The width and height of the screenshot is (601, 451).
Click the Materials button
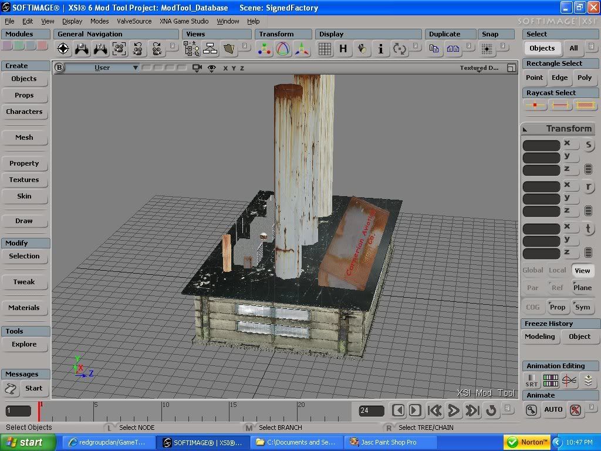point(24,308)
